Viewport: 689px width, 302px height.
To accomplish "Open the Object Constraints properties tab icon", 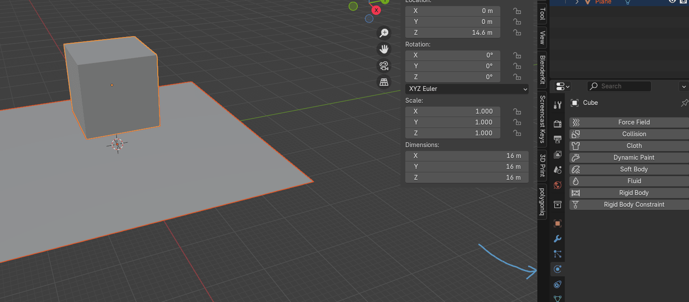I will (557, 285).
